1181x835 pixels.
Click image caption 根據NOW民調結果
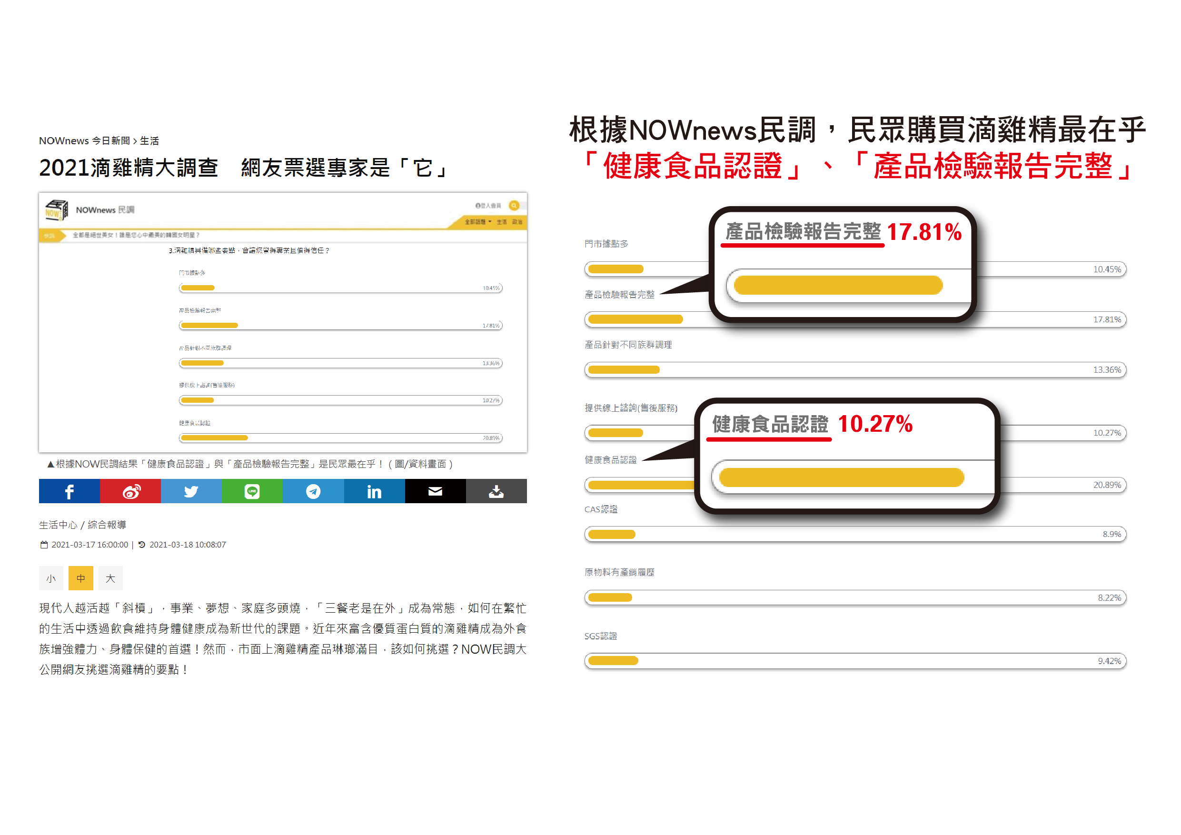(x=250, y=464)
